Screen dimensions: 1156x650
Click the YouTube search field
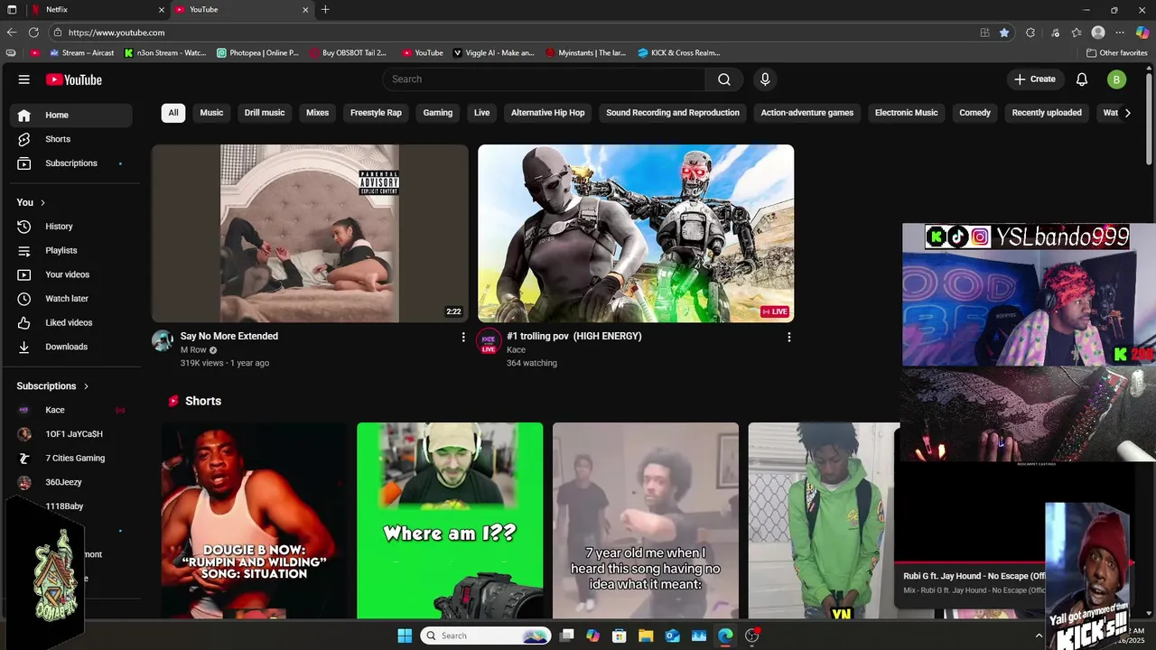coord(544,79)
